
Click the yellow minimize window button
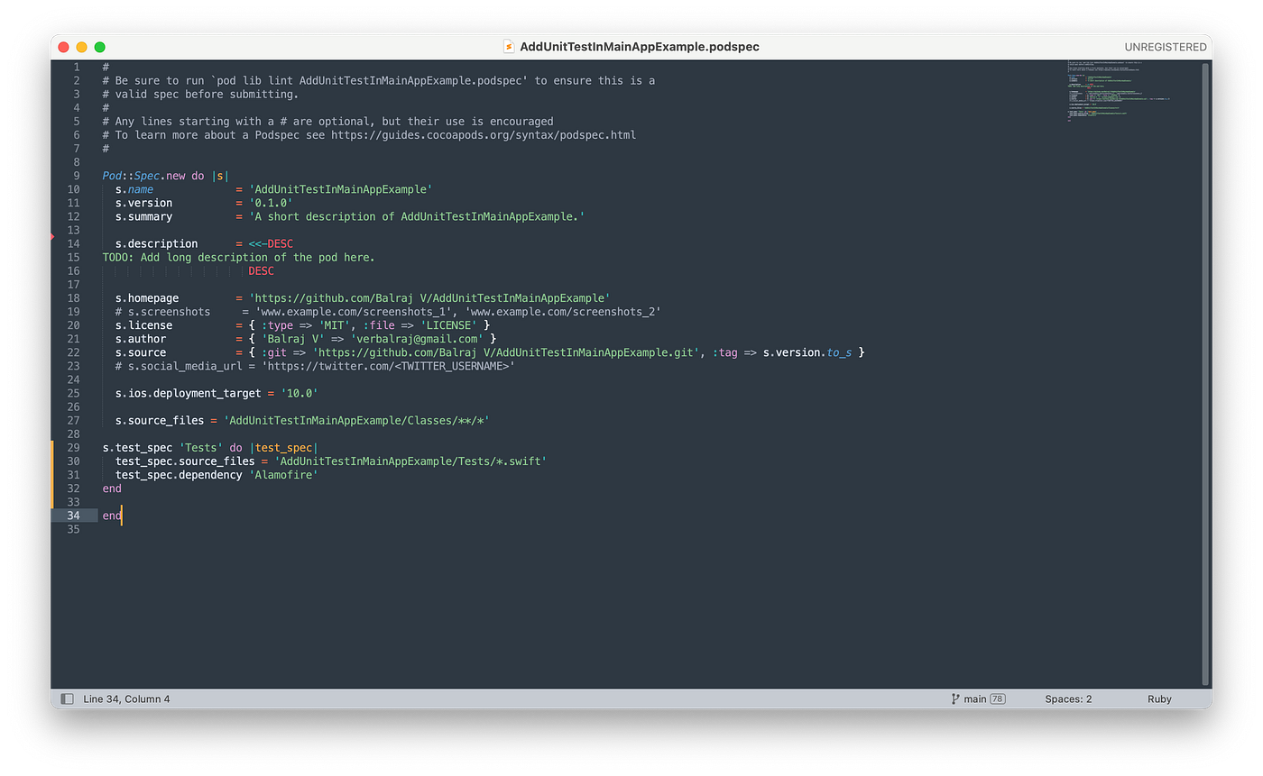(x=81, y=47)
